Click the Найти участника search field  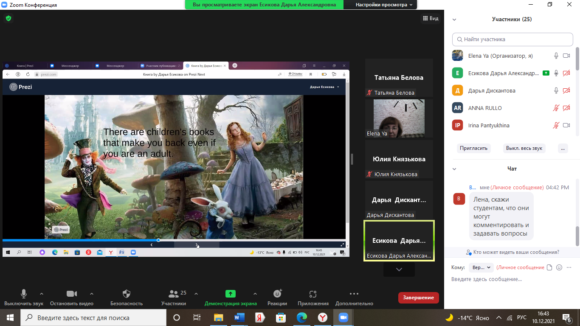click(512, 39)
